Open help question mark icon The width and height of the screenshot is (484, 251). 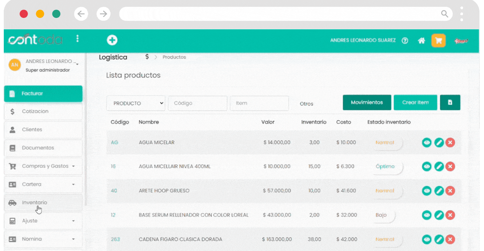click(405, 40)
